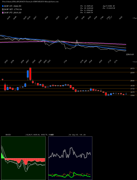Click the large blue candlestick near 2253
Image resolution: width=137 pixels, height=180 pixels.
pos(28,74)
